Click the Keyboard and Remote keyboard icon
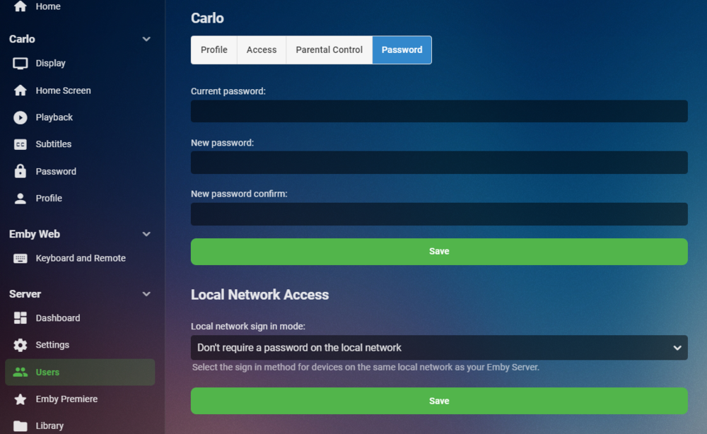 [21, 259]
